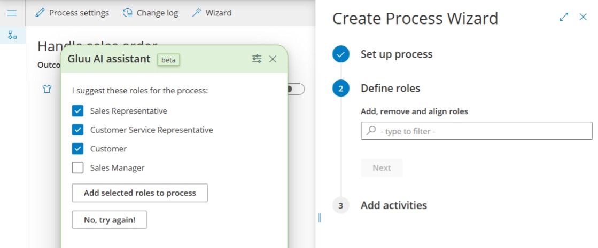Click the process diagram sidebar icon
This screenshot has width=598, height=248.
tap(12, 36)
